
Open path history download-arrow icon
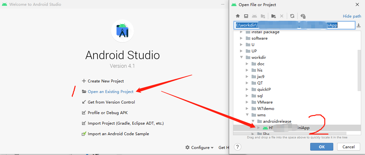pyautogui.click(x=359, y=25)
